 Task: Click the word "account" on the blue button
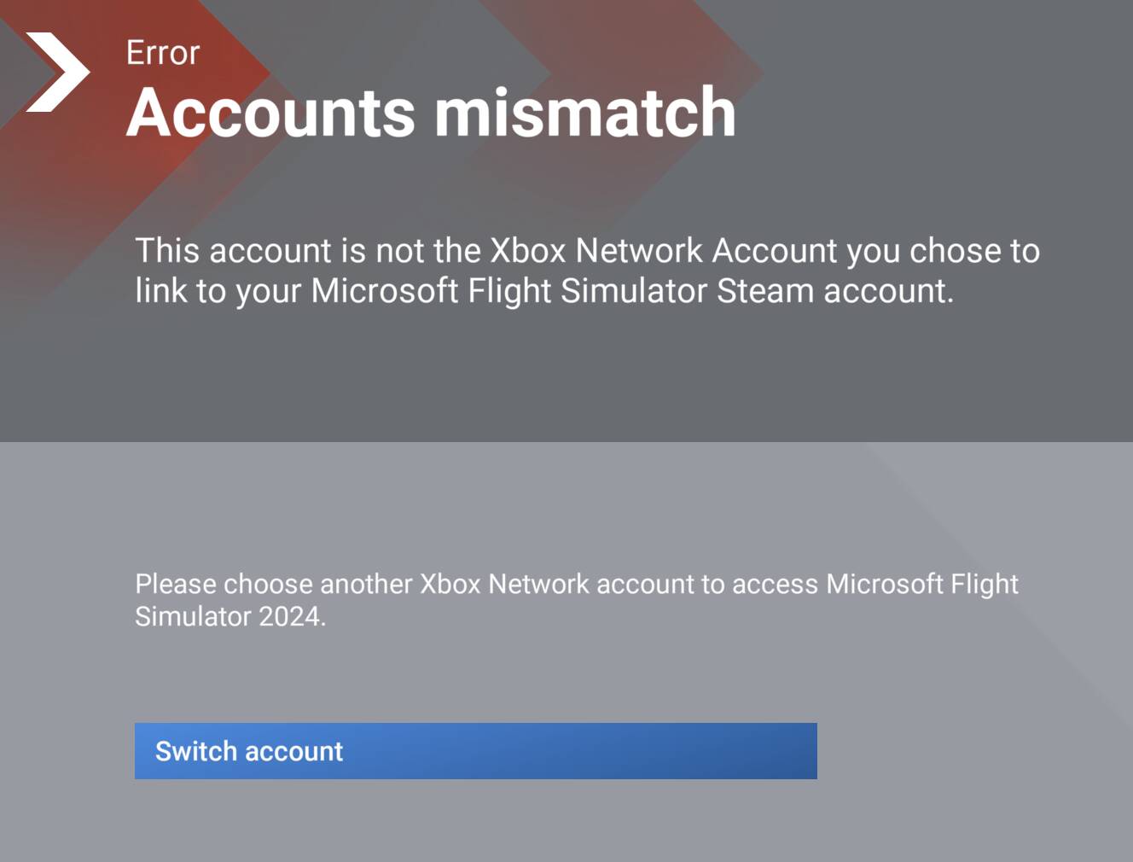click(295, 751)
